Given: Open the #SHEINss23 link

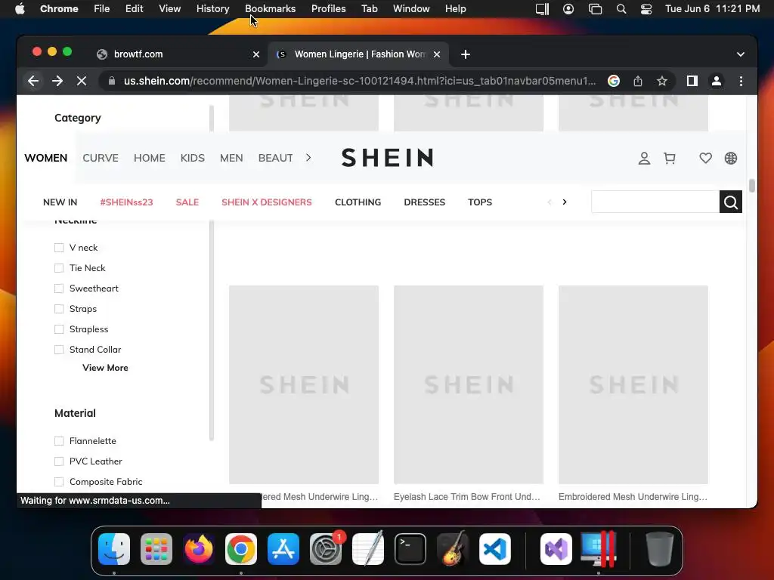Looking at the screenshot, I should (x=126, y=202).
